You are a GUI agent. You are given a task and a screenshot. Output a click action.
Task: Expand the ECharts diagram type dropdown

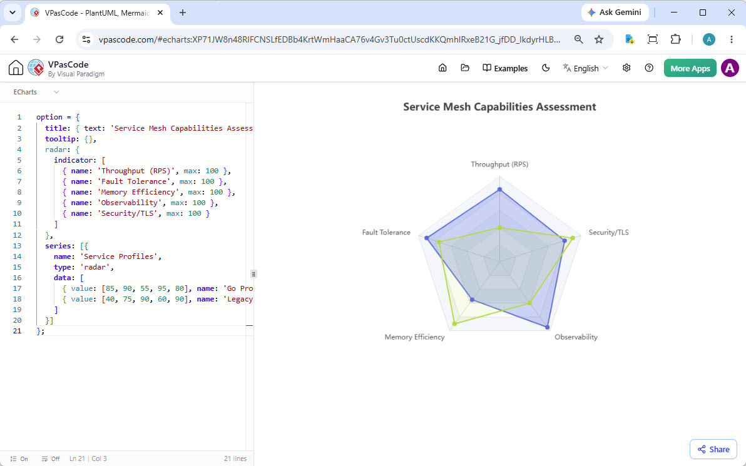(x=36, y=92)
